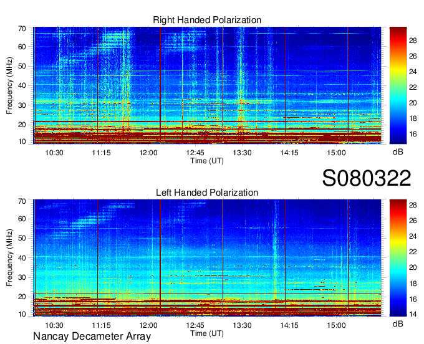
Task: Click the "13:30" tick of right-handed plot
Action: [243, 153]
